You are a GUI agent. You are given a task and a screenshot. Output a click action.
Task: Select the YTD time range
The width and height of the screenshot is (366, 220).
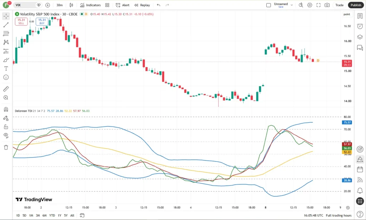(52, 215)
